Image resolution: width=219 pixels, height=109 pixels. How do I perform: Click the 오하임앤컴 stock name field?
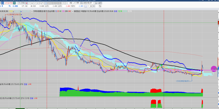[x=8, y=3]
